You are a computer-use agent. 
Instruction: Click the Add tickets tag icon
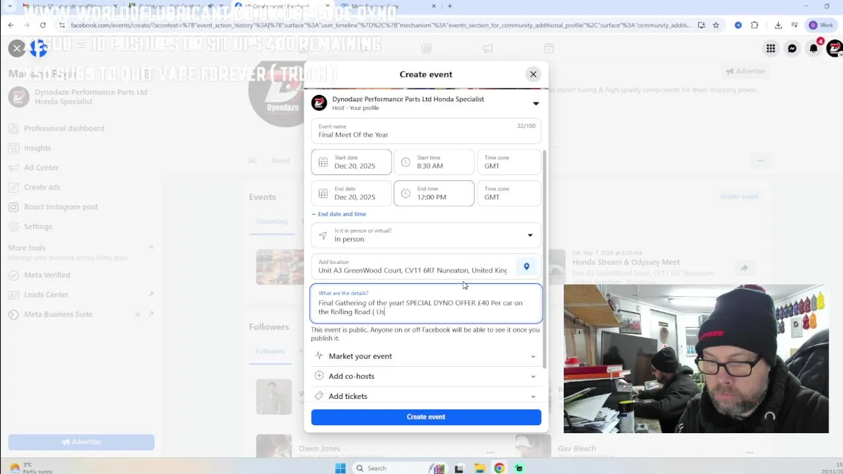click(319, 396)
